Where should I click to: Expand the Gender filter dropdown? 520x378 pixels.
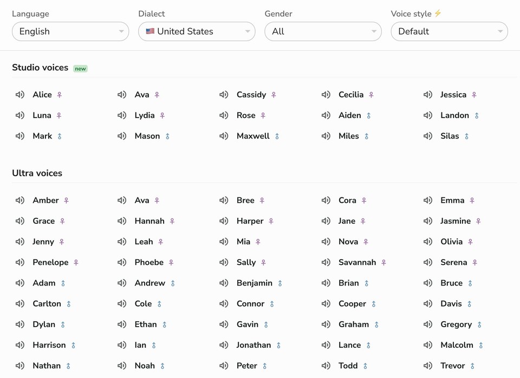click(x=323, y=31)
